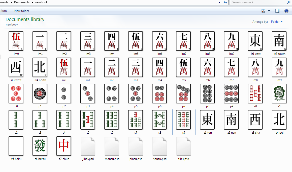Click newbook in the address path
This screenshot has height=172, width=292.
[41, 2]
